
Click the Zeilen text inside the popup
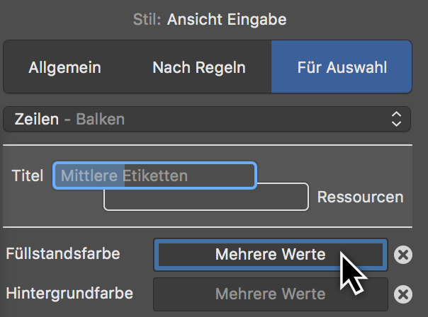point(37,119)
